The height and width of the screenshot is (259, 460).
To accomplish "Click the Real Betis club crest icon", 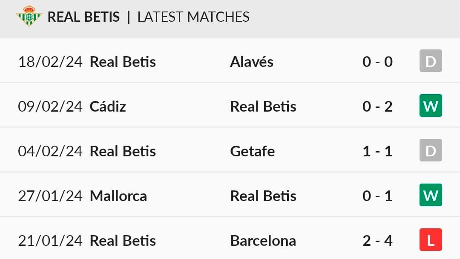I will (29, 16).
